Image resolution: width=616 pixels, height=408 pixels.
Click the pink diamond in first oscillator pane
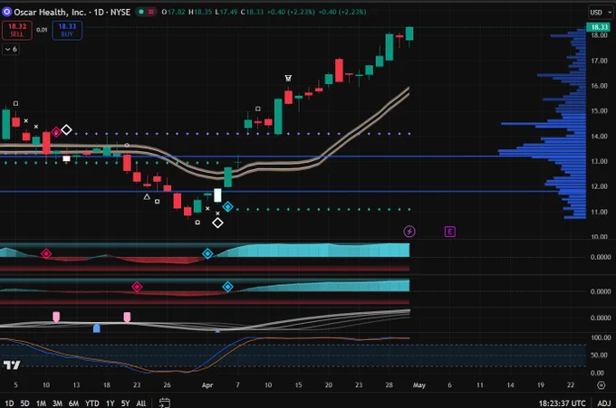(x=46, y=254)
